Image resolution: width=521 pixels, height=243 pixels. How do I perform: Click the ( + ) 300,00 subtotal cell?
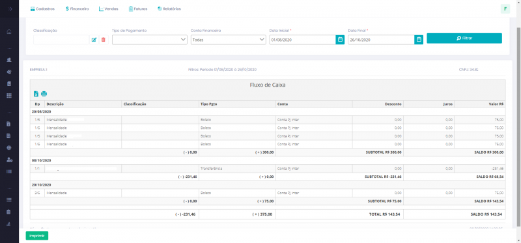(237, 152)
